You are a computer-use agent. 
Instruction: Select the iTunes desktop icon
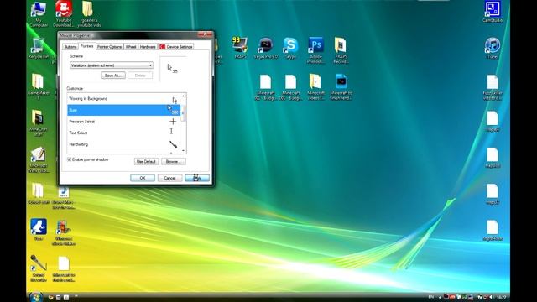pos(493,48)
